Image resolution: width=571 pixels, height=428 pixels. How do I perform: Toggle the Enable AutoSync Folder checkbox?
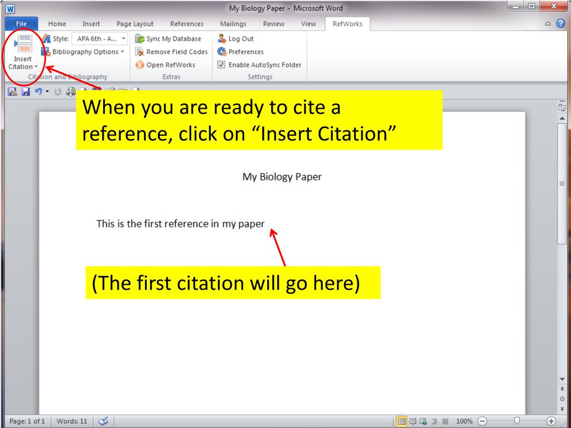[x=221, y=65]
